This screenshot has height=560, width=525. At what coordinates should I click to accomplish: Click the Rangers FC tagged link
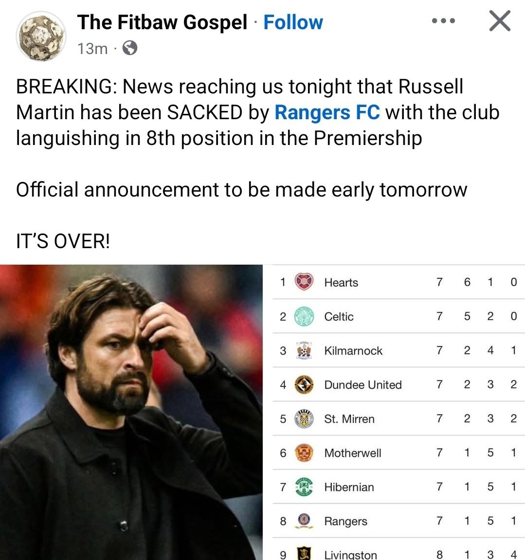pos(327,112)
